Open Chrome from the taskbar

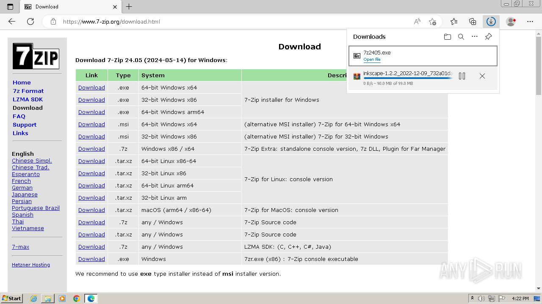click(77, 299)
